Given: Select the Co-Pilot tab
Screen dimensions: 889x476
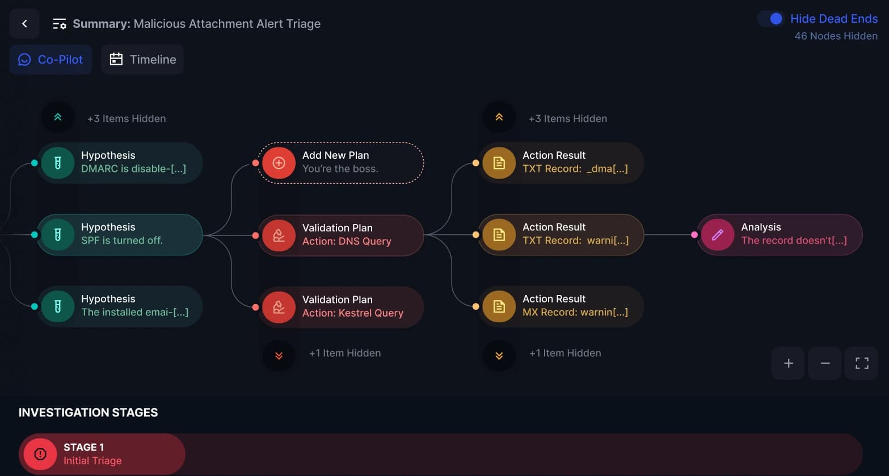Looking at the screenshot, I should click(50, 59).
